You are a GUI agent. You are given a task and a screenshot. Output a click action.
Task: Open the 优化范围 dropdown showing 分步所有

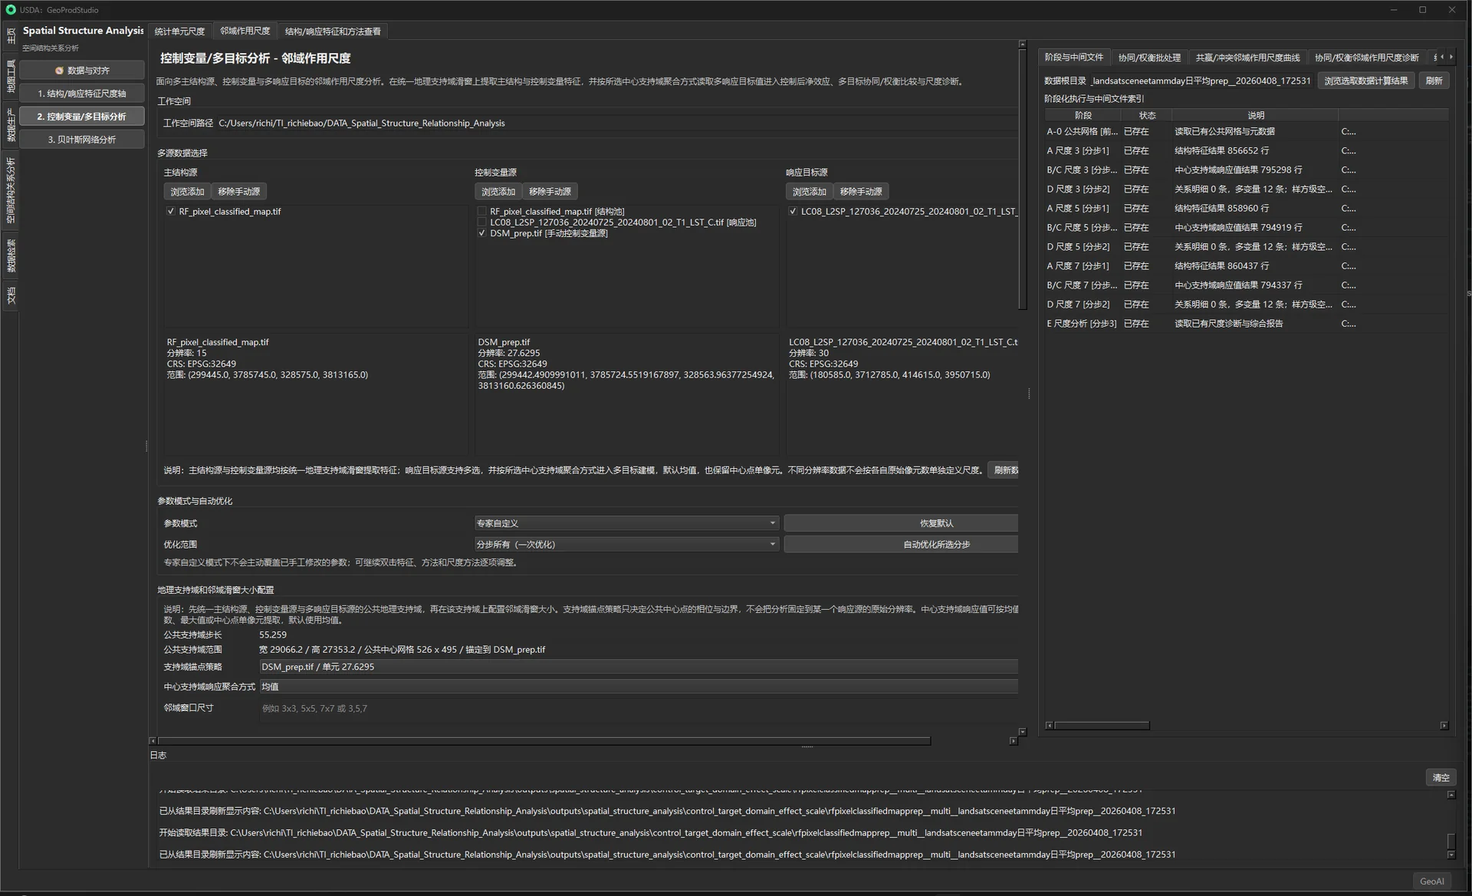pos(626,544)
